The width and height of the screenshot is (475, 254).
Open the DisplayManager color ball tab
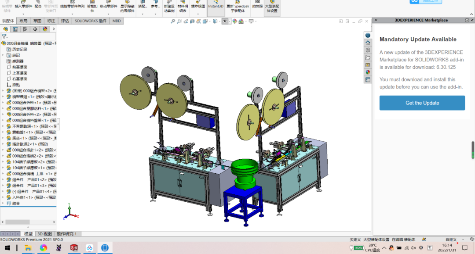tap(44, 29)
